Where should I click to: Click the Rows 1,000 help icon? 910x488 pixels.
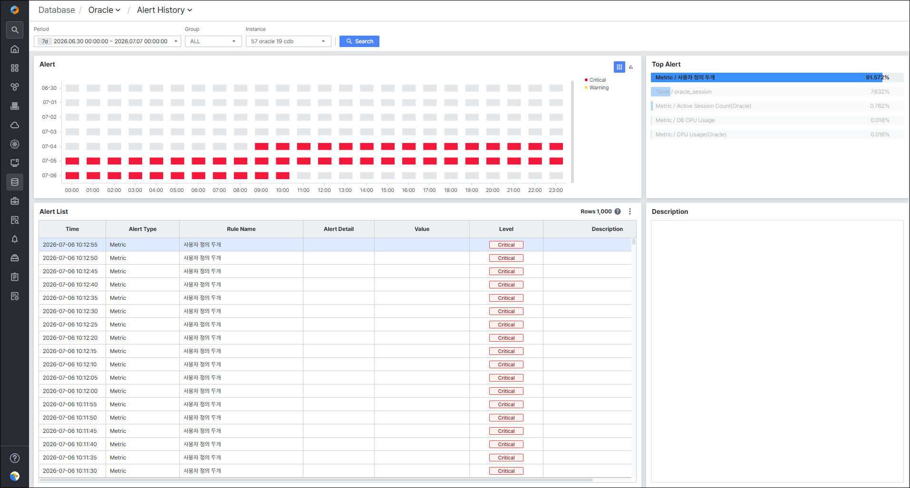[x=618, y=211]
